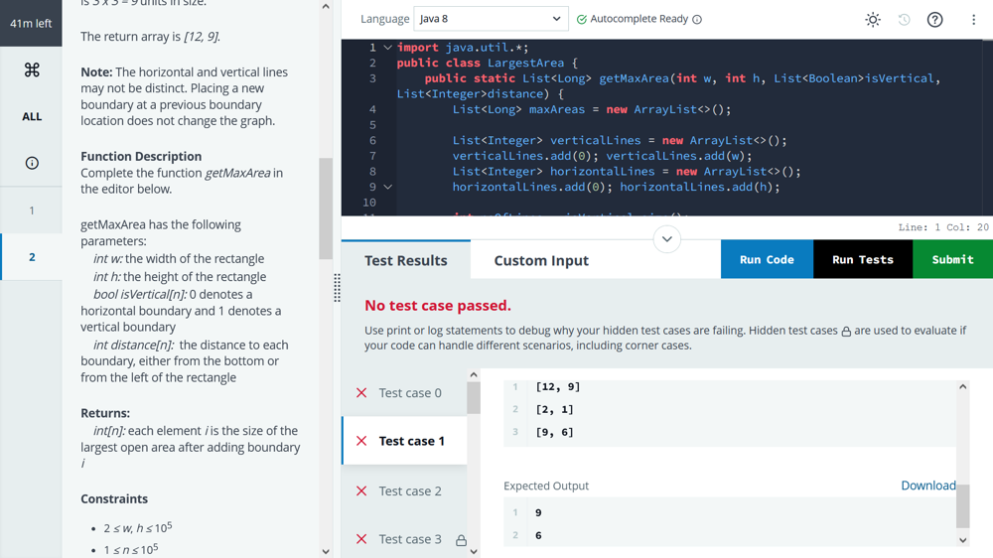The height and width of the screenshot is (558, 993).
Task: Click the Download expected output link
Action: (927, 486)
